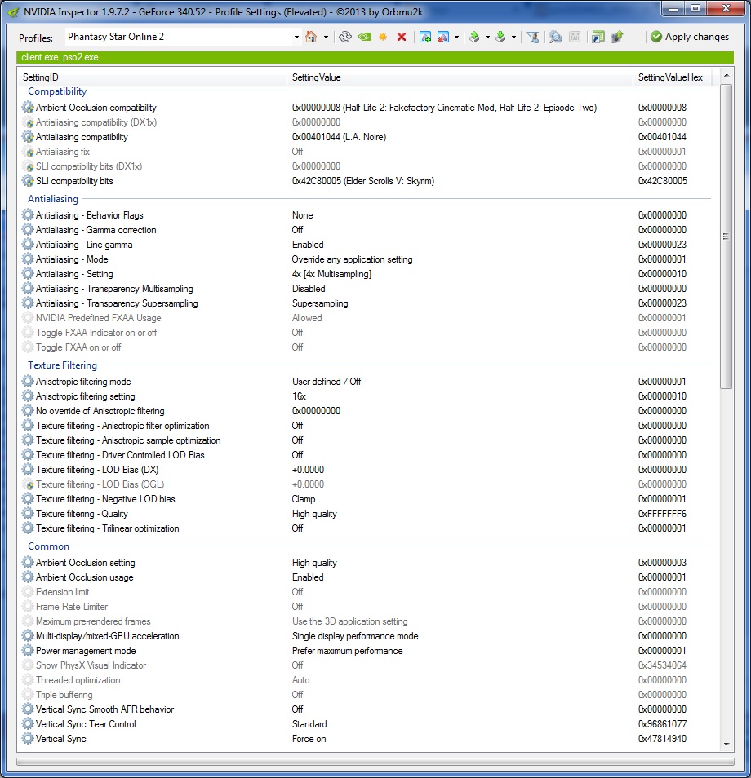Click gear icon beside Texture filtering - Negative LOD bias
This screenshot has width=751, height=778.
[x=28, y=498]
